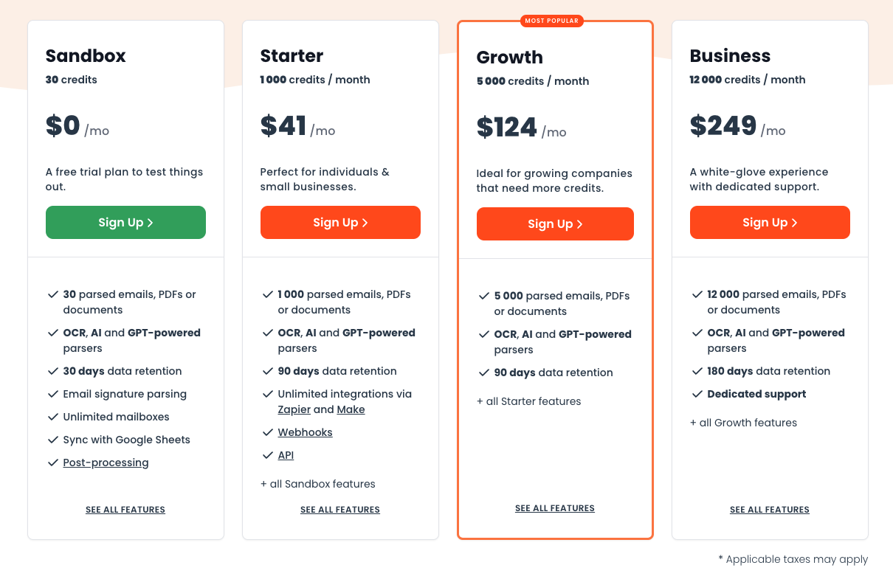Expand See All Features under Starter
This screenshot has height=582, width=893.
(340, 510)
